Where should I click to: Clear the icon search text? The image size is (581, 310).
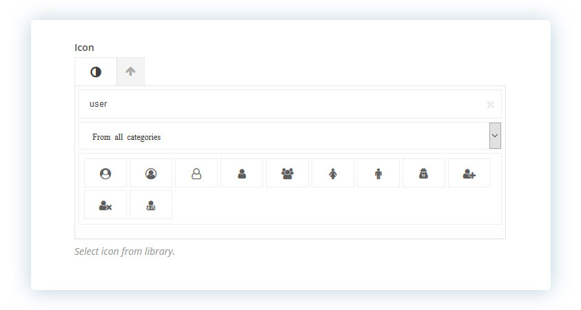(490, 105)
